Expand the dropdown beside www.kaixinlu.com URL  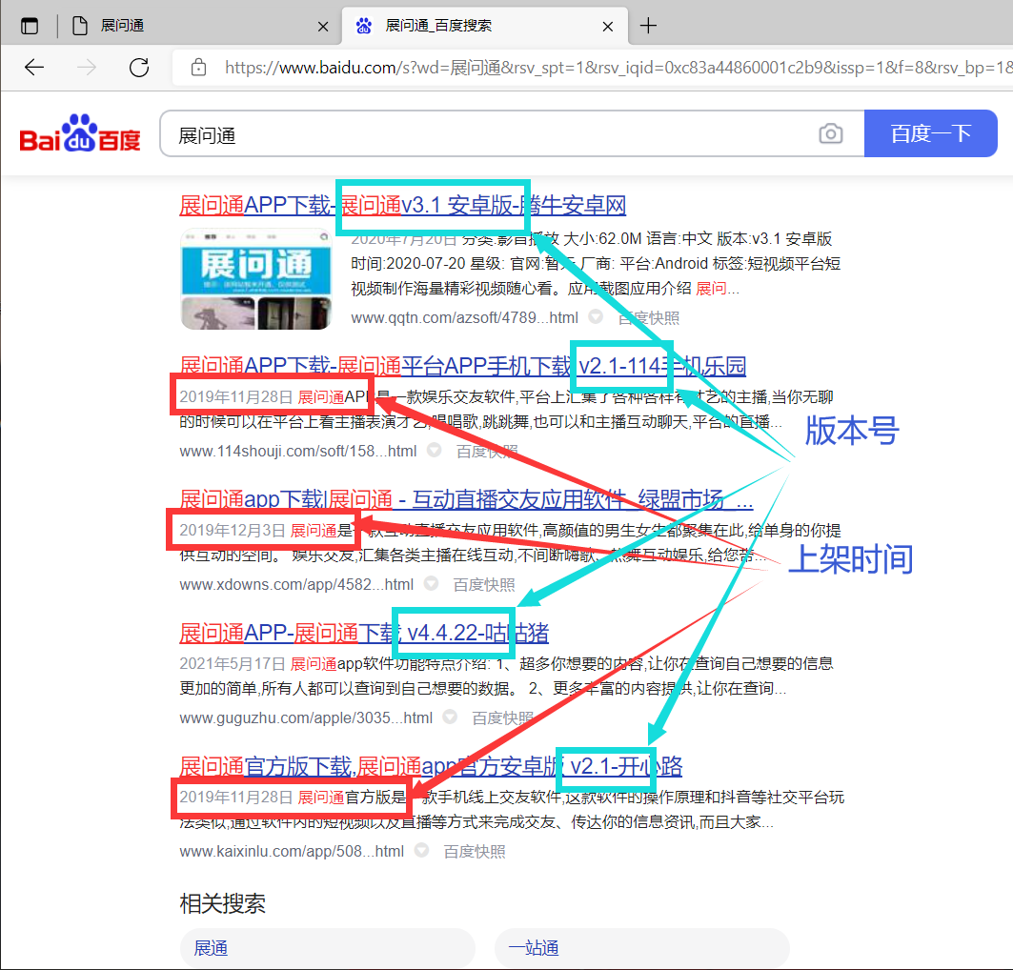[x=421, y=850]
